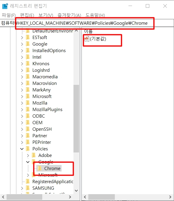
Task: Expand the InstalledOptions key
Action: (x=22, y=51)
